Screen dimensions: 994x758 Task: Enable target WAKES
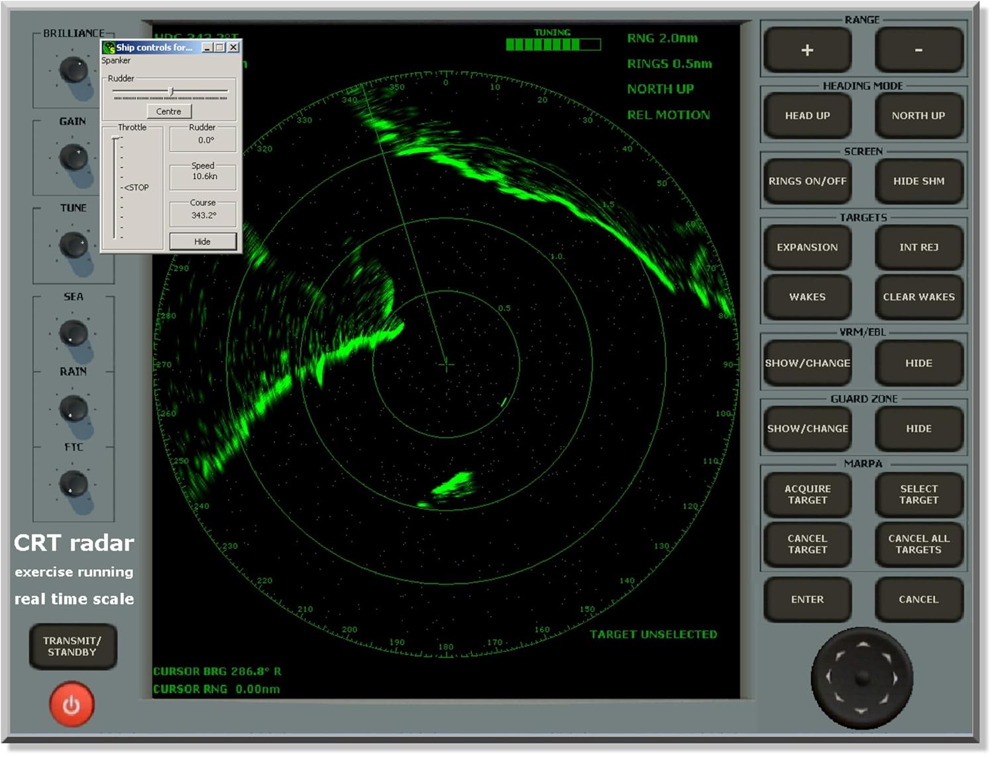tap(806, 297)
